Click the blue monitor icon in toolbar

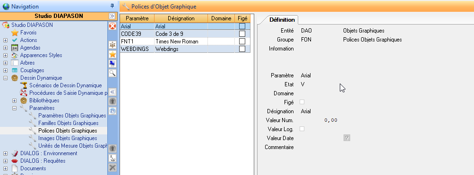(112, 64)
